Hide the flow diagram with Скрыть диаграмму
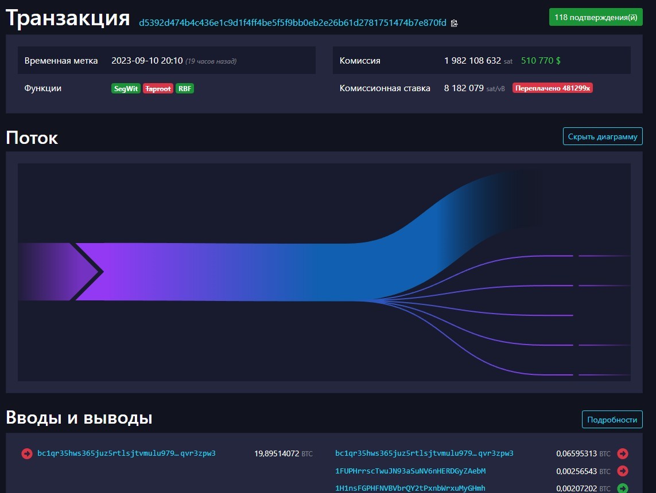656x493 pixels. point(603,136)
